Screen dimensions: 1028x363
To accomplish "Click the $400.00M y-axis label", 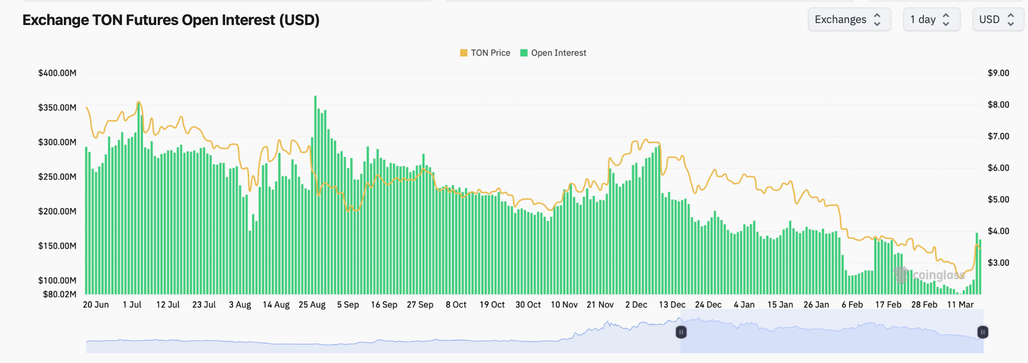I will [x=57, y=73].
